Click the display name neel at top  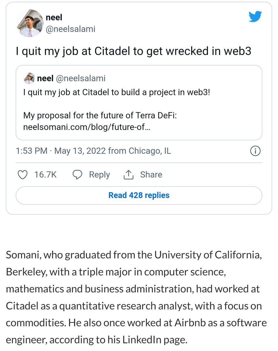coord(54,18)
